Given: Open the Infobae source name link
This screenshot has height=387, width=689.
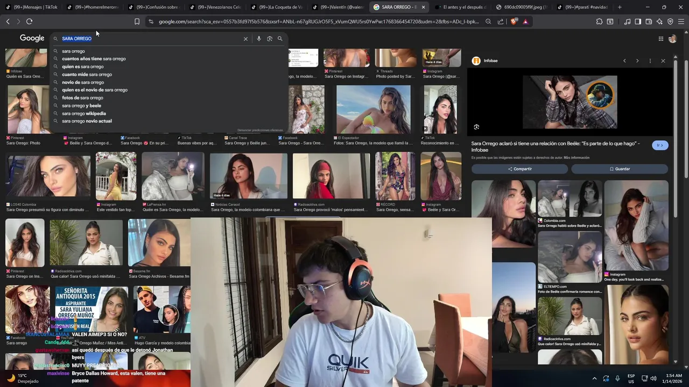Looking at the screenshot, I should click(491, 61).
